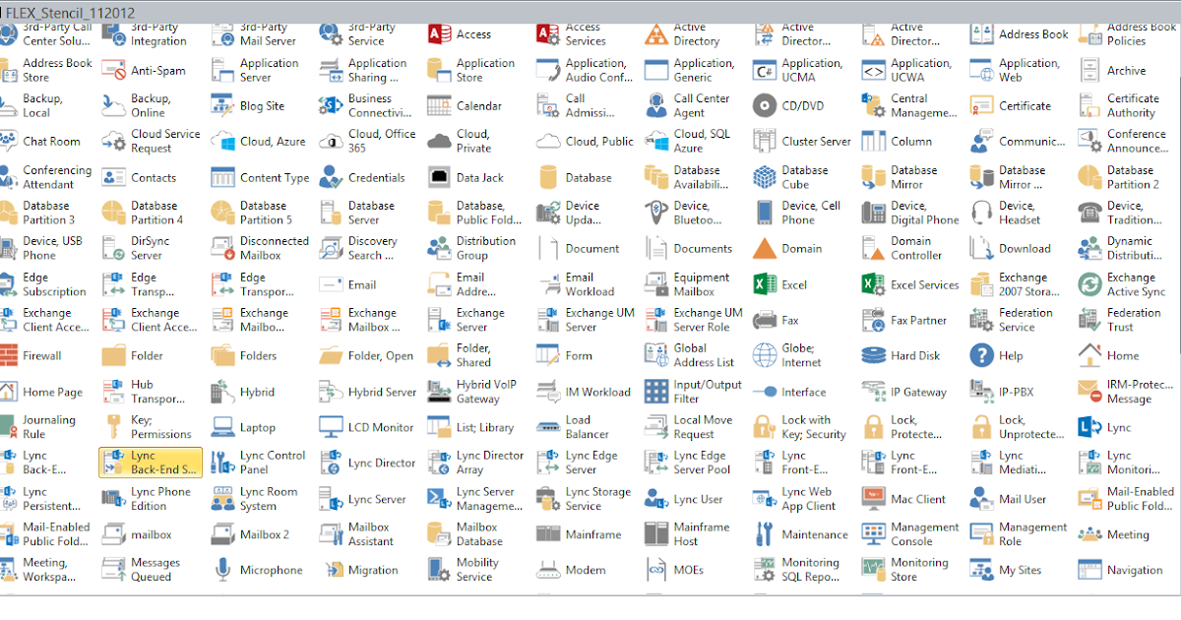1181x620 pixels.
Task: Select the Home shape
Action: coord(1109,355)
